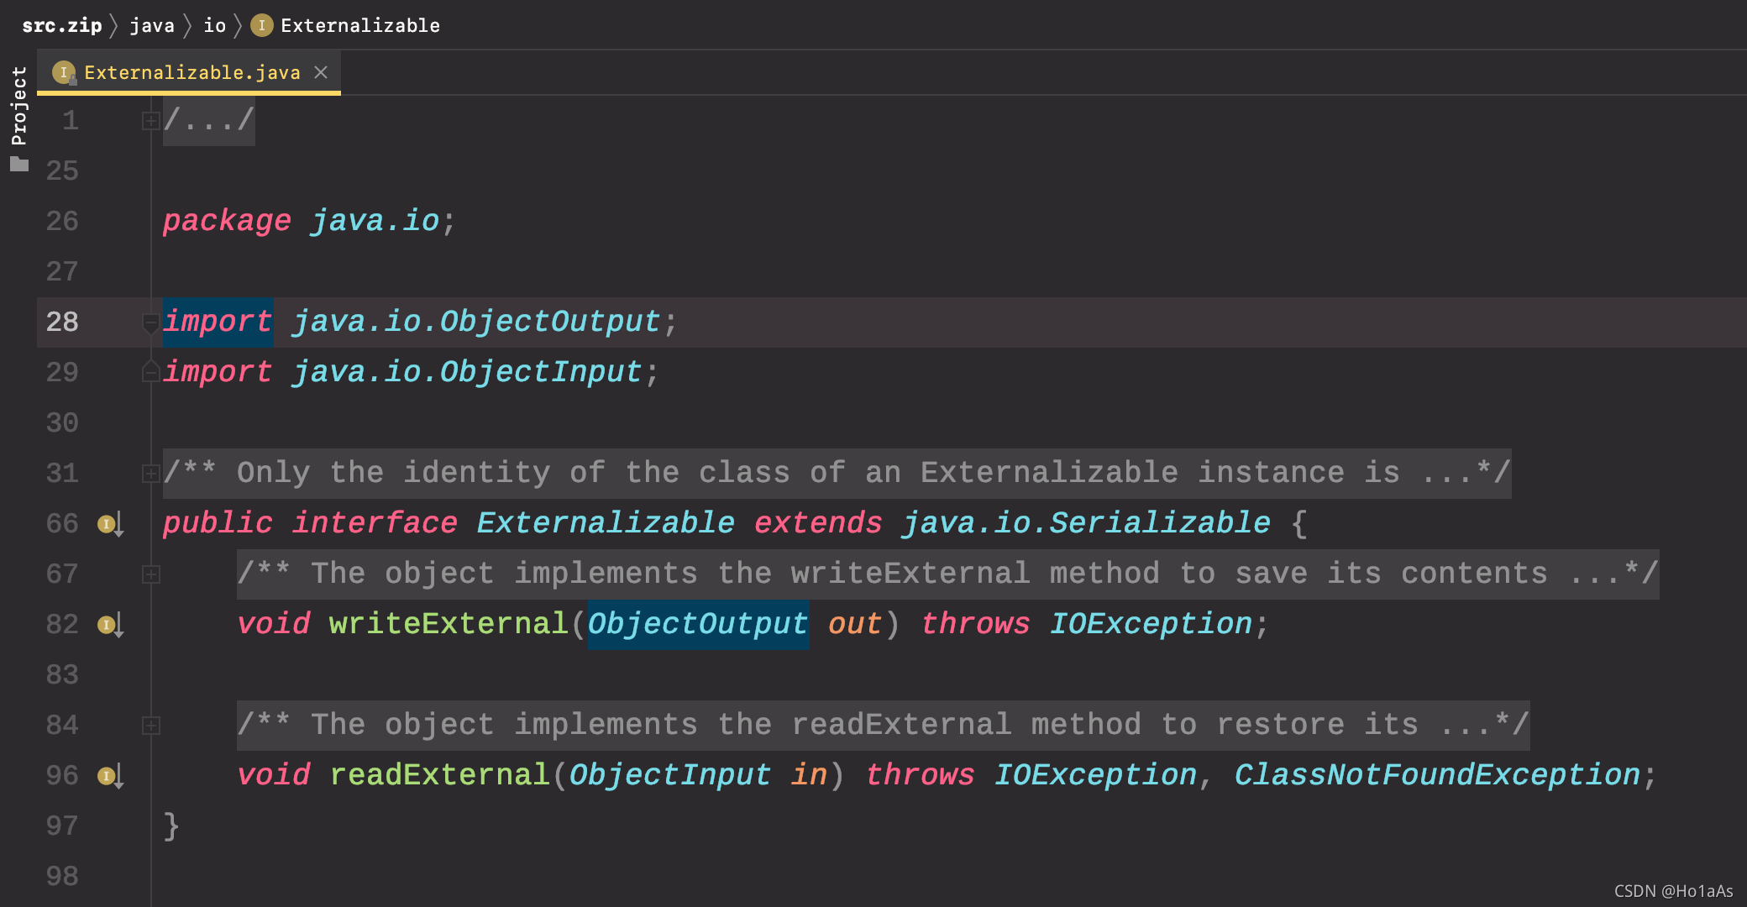Click the 'package' keyword on line 26
This screenshot has height=907, width=1747.
point(227,221)
